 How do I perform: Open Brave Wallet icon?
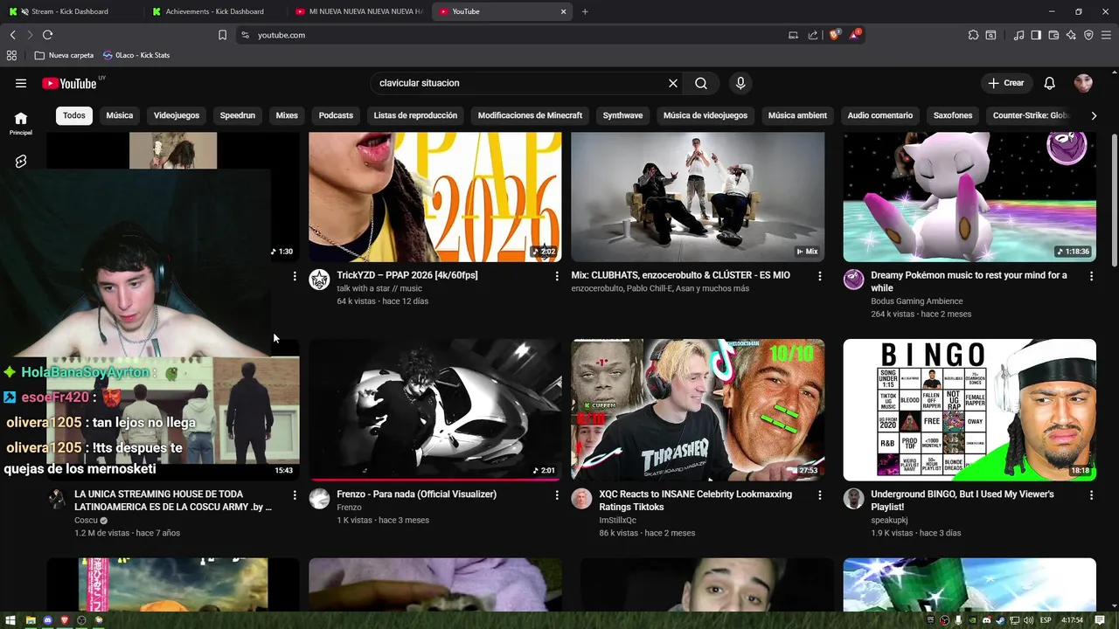pyautogui.click(x=1053, y=35)
